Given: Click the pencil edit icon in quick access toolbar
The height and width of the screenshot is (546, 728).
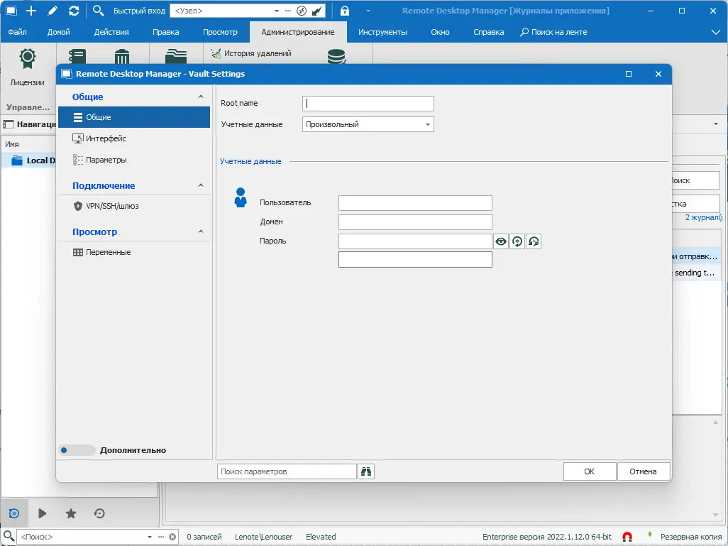Looking at the screenshot, I should 51,11.
